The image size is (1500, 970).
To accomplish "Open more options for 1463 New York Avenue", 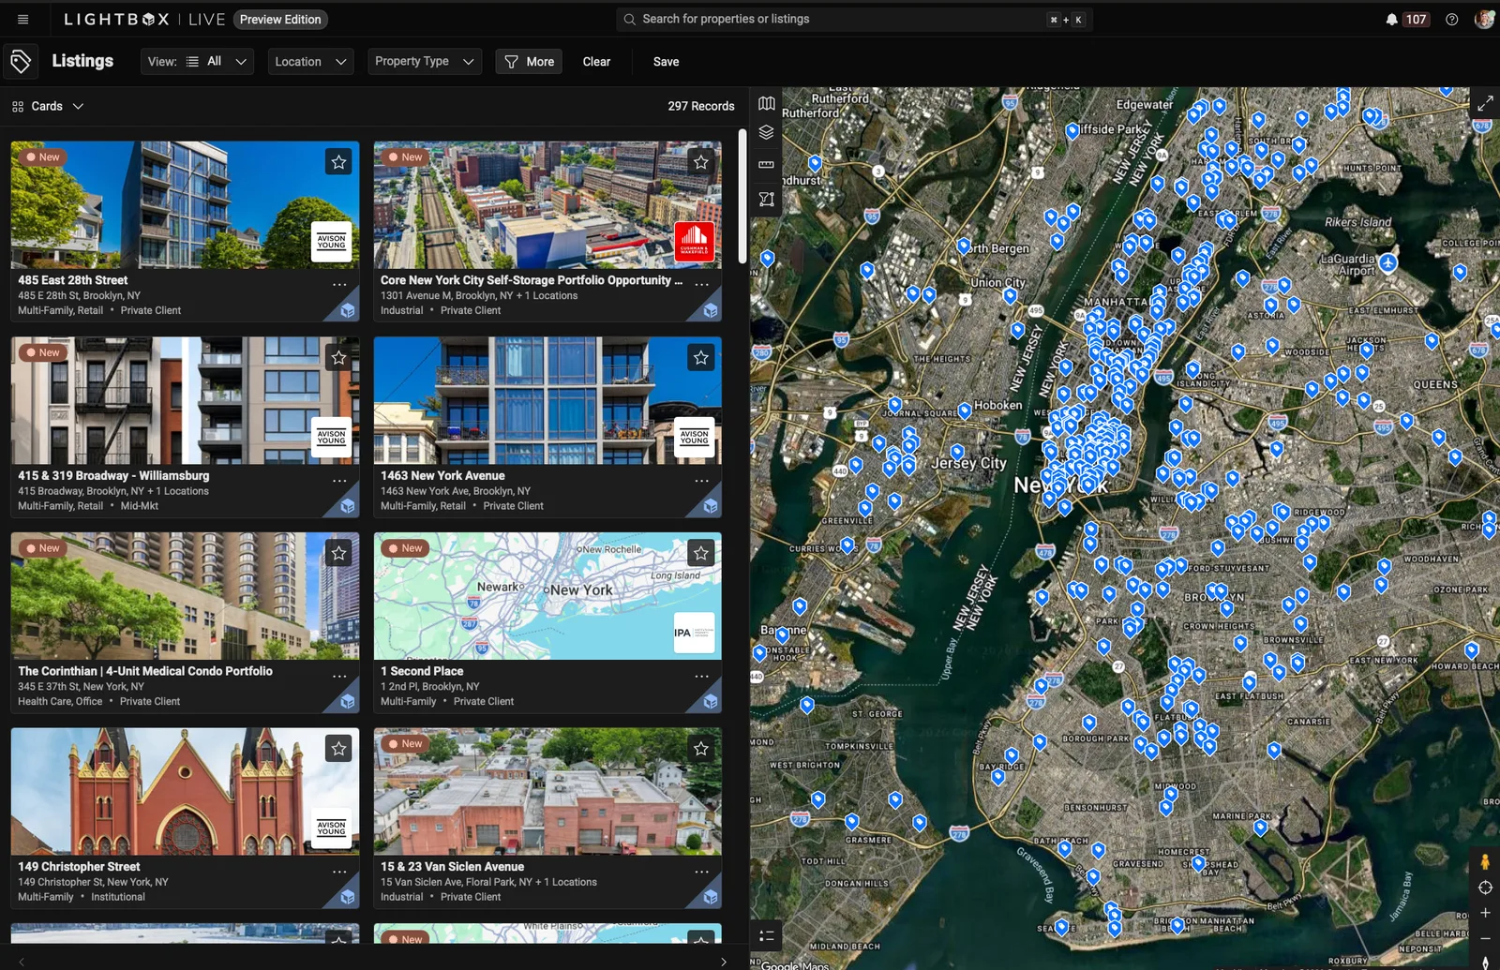I will tap(701, 481).
